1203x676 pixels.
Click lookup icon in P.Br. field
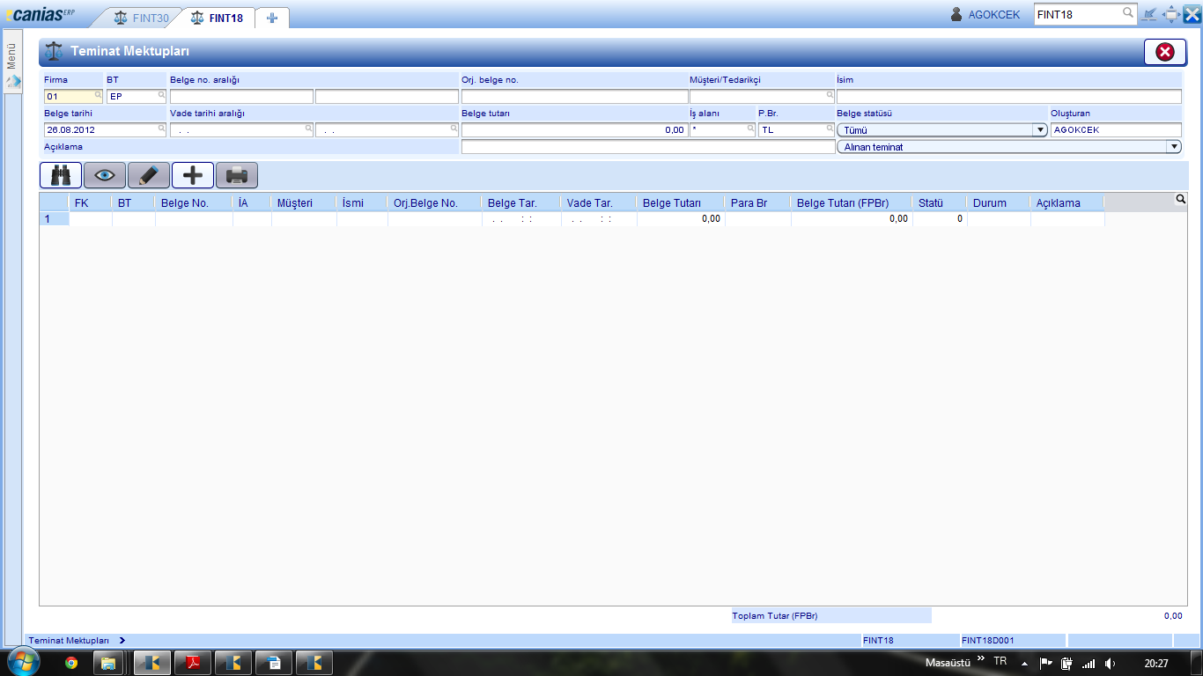click(830, 129)
